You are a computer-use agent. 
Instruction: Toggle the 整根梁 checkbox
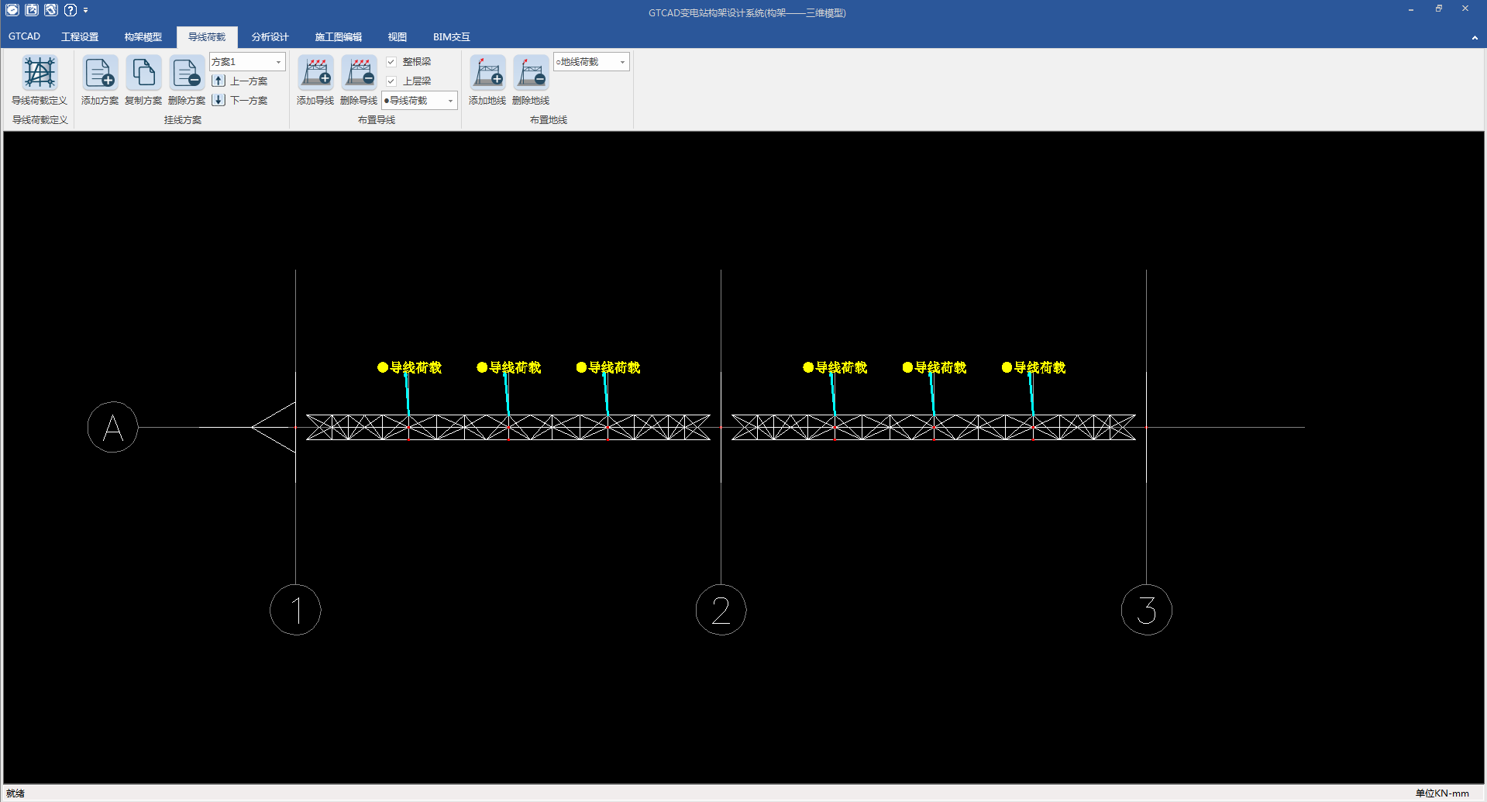click(391, 62)
